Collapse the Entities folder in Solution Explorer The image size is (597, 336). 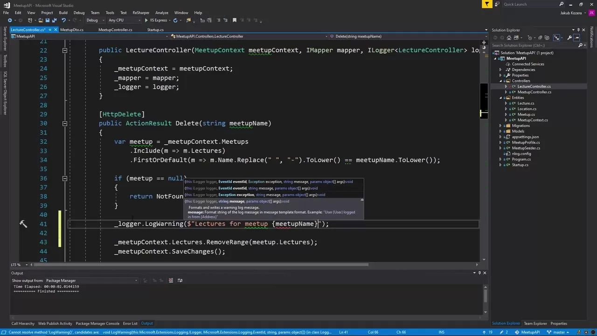501,98
